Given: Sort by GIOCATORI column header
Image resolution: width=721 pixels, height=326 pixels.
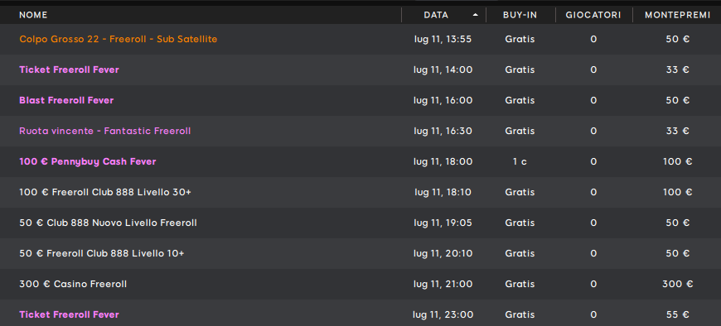Looking at the screenshot, I should click(593, 15).
